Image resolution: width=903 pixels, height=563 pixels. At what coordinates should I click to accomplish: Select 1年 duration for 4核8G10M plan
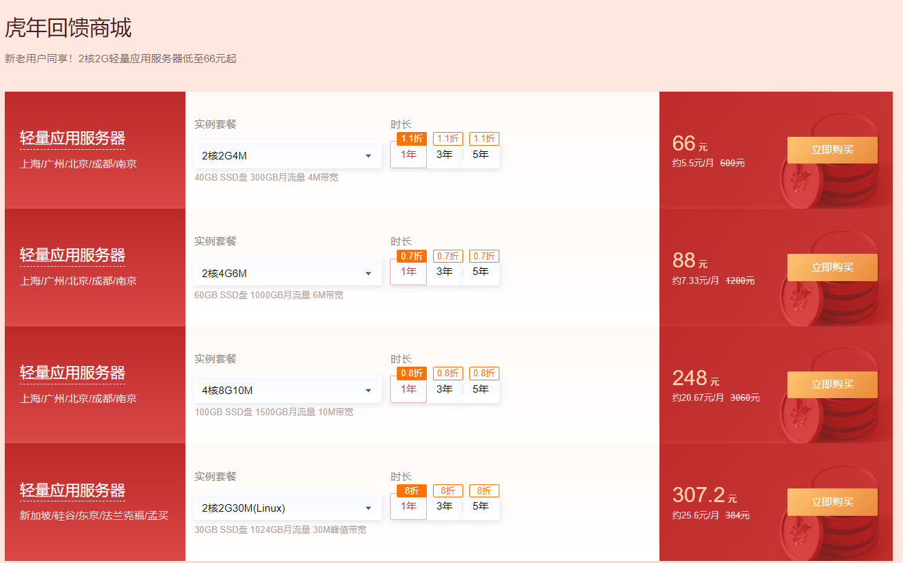point(408,389)
